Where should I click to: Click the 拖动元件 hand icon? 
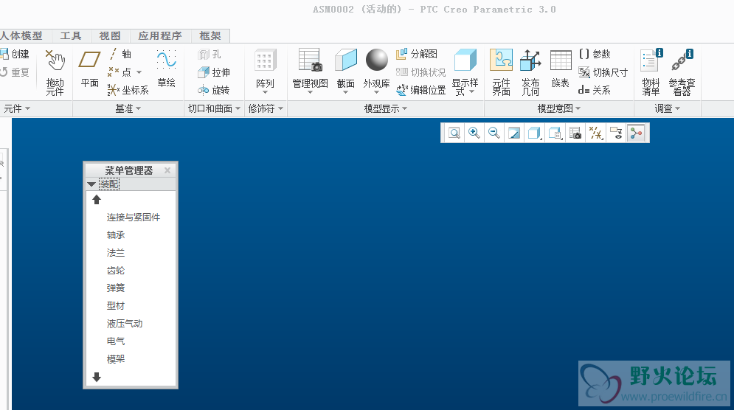tap(55, 60)
